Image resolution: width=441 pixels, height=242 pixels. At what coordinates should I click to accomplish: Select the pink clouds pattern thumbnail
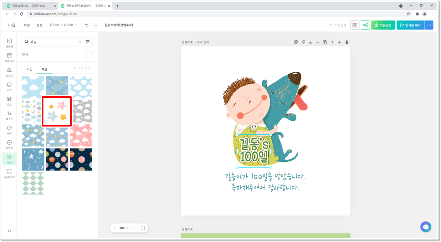click(x=81, y=135)
